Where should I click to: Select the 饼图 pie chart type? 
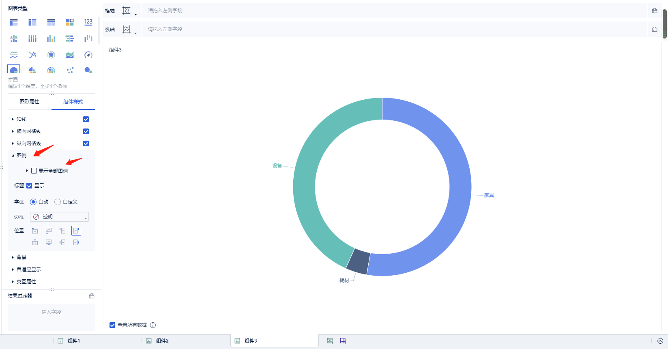point(14,70)
